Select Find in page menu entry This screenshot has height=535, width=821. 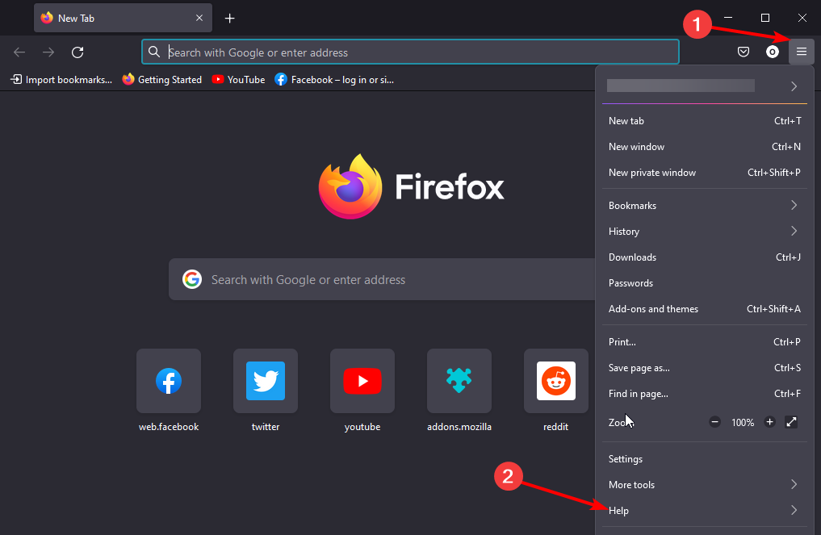point(704,394)
